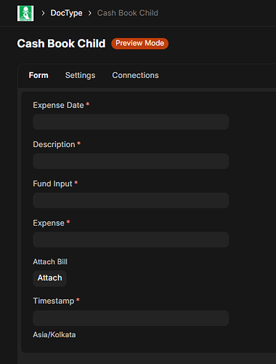276x364 pixels.
Task: Click the Preview Mode badge
Action: (x=139, y=44)
